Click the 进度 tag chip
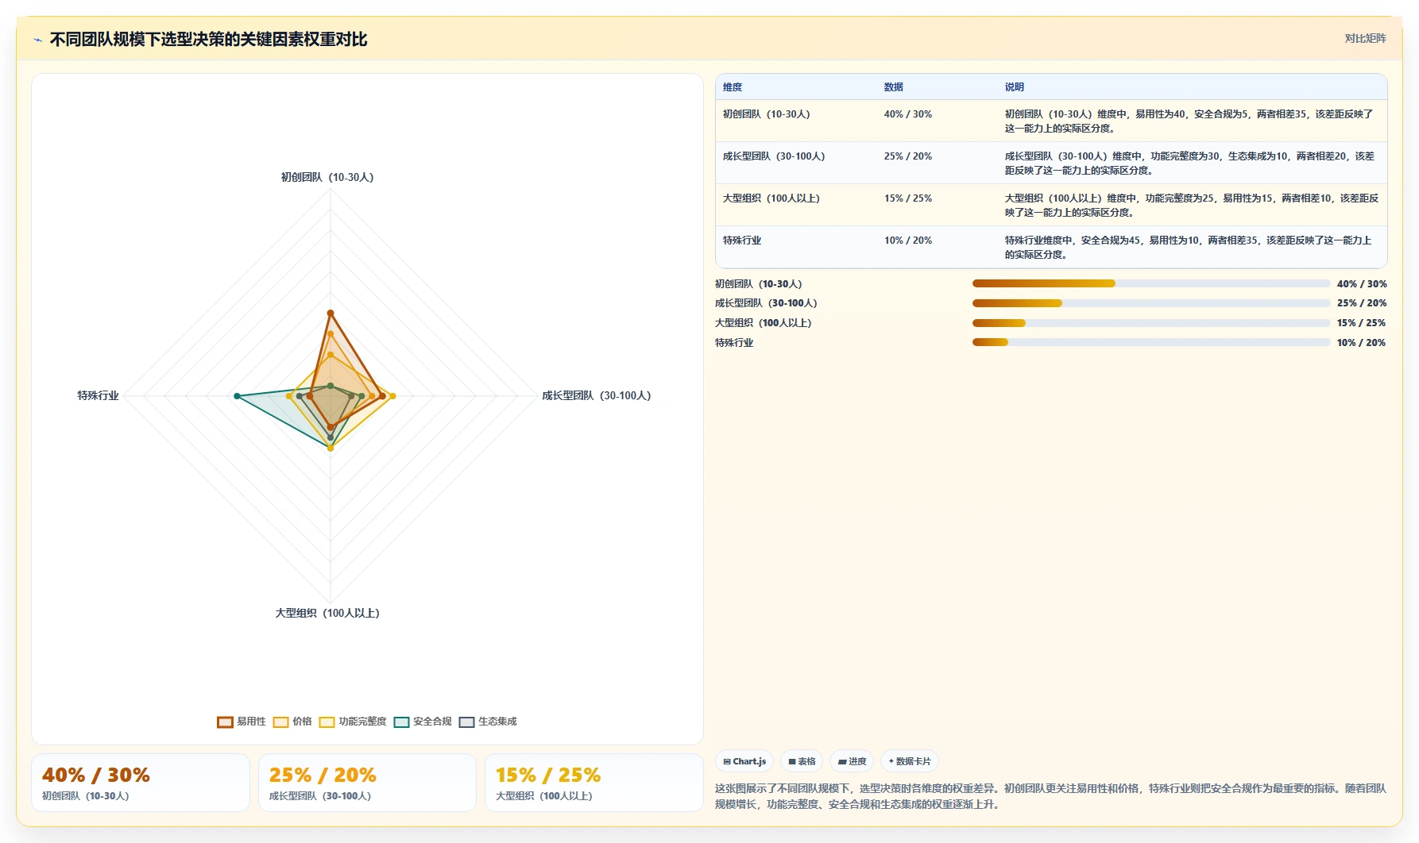This screenshot has width=1419, height=843. point(852,761)
